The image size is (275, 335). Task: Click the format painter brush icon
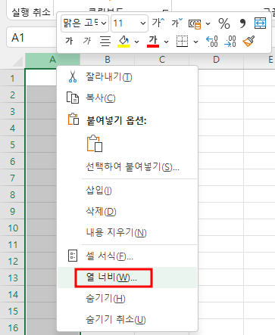coord(248,41)
